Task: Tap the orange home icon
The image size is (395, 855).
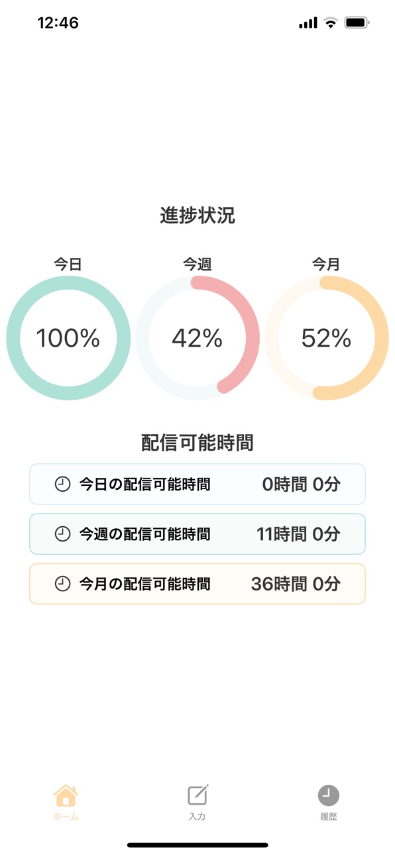Action: (x=66, y=795)
